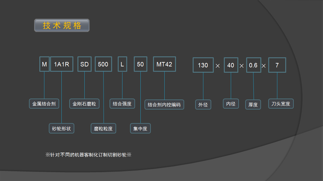Click the footnote about 客制化订制切割砂轮
Viewport: 323px width, 181px height.
click(x=88, y=155)
